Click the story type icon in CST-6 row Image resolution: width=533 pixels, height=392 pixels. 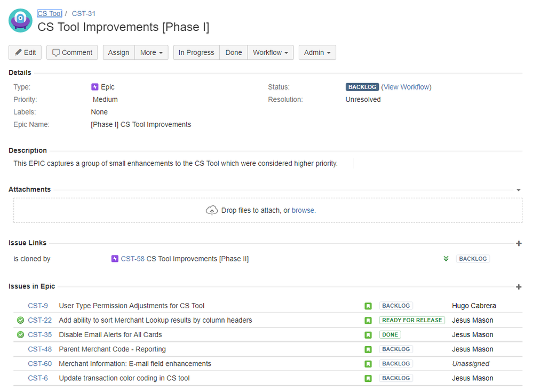click(368, 379)
